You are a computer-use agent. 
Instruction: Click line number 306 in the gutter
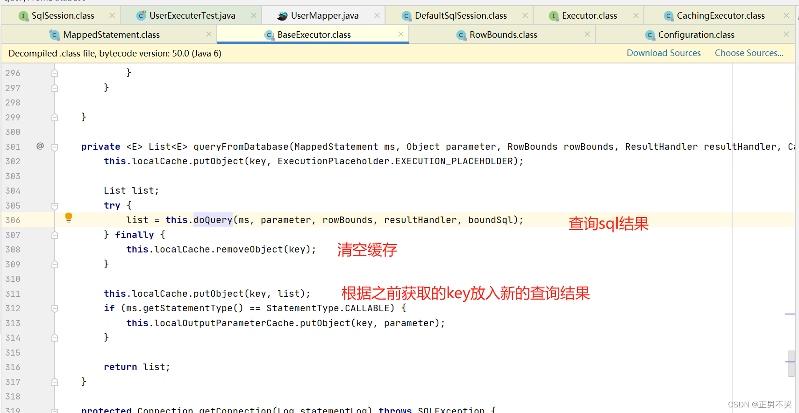pos(13,220)
